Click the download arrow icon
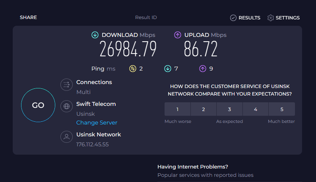This screenshot has height=182, width=316. pos(95,35)
